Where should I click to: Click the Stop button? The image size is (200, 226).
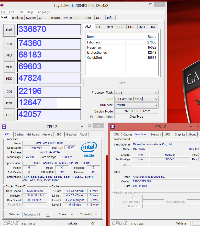pyautogui.click(x=122, y=83)
